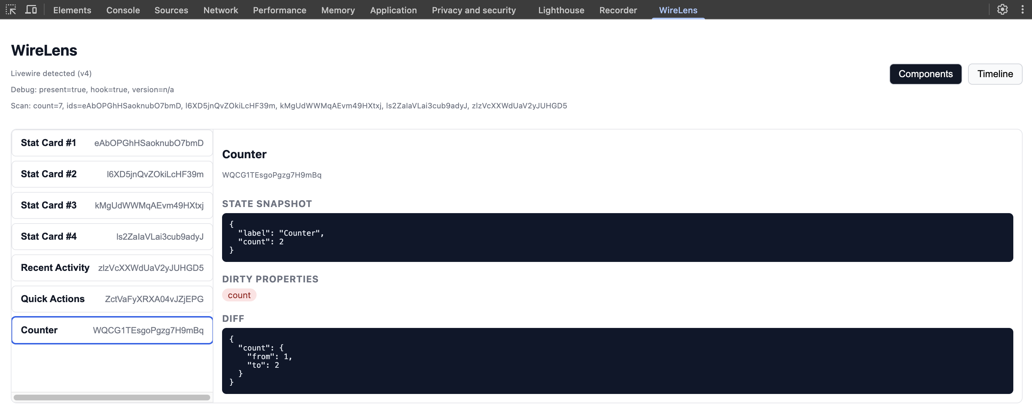
Task: Click the Diff JSON code block
Action: click(617, 361)
